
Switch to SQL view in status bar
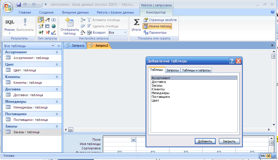click(x=263, y=156)
